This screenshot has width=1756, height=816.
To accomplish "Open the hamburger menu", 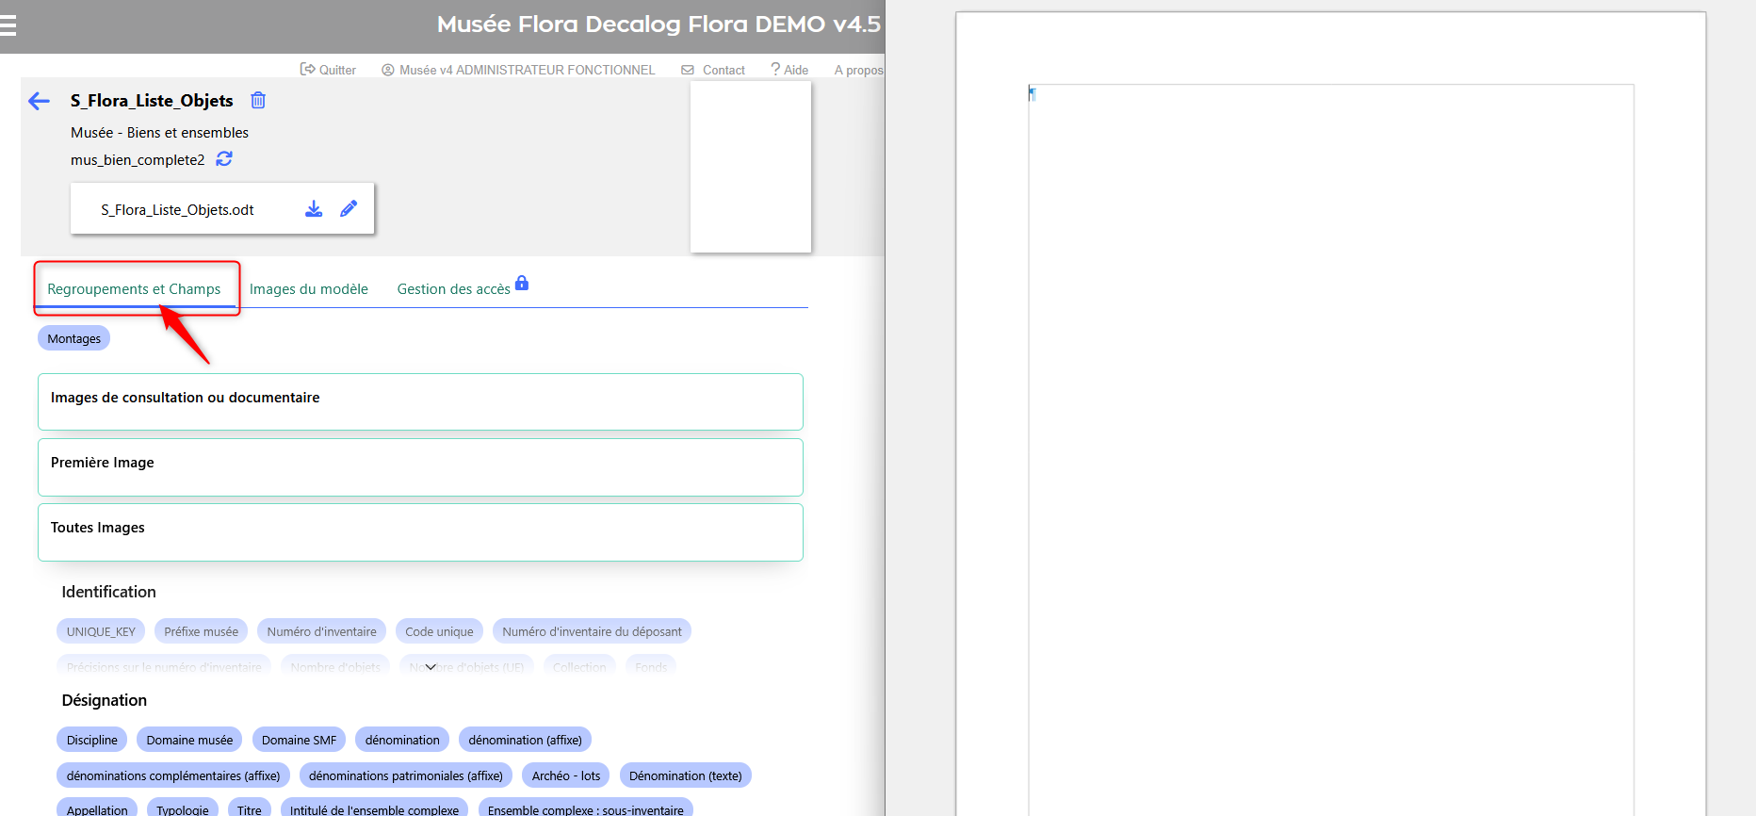I will 8,25.
